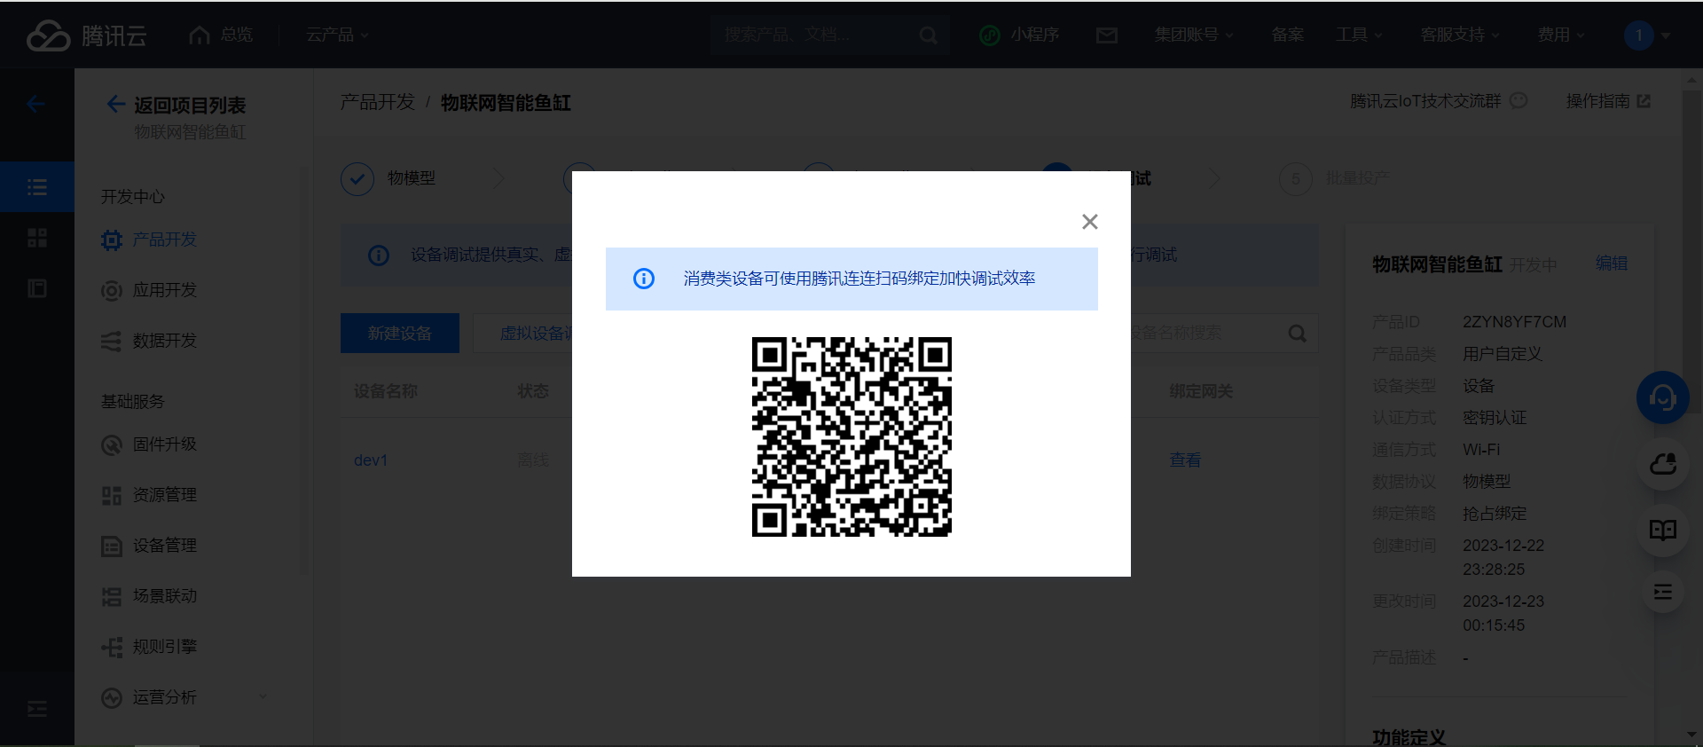Viewport: 1703px width, 747px height.
Task: Open 备案 menu item
Action: (1287, 35)
